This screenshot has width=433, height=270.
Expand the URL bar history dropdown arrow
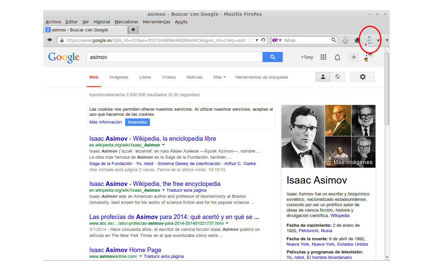(257, 40)
